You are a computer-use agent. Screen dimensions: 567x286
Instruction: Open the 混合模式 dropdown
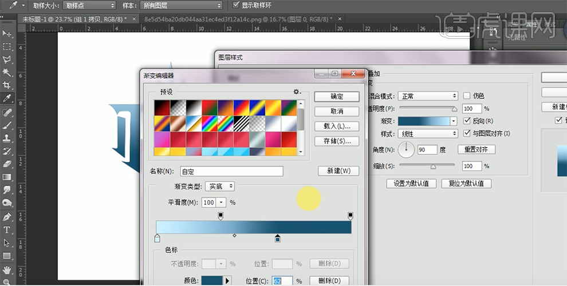coord(428,96)
